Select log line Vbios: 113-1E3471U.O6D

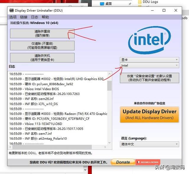36,124
